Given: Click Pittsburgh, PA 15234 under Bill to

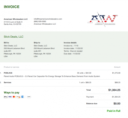Looking at the screenshot, I should tap(12, 54).
